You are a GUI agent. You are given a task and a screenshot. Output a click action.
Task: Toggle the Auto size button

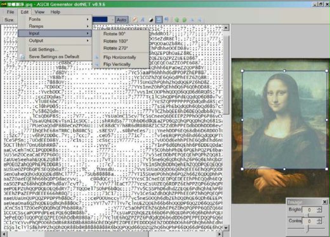tap(121, 20)
